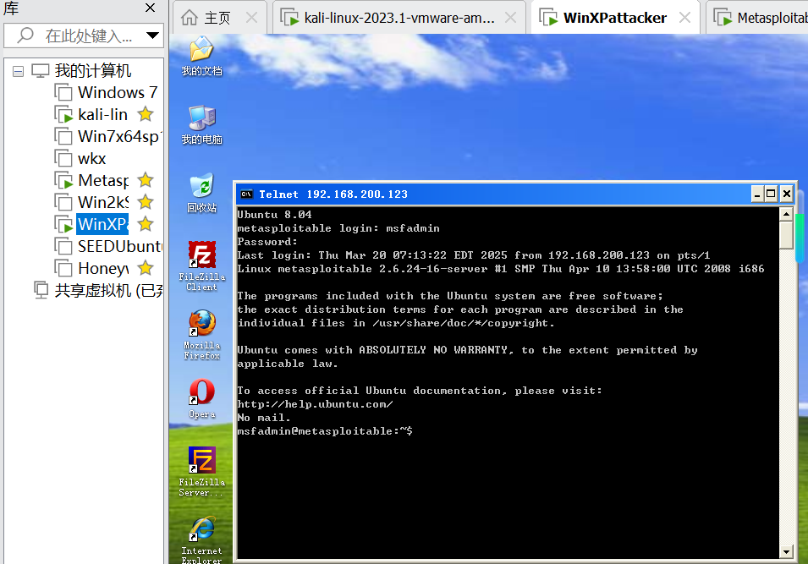This screenshot has width=808, height=564.
Task: Click the Telnet scrollbar up arrow
Action: [786, 214]
